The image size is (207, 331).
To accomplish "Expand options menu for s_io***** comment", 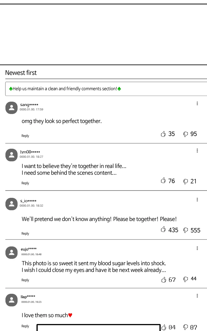I will [x=197, y=200].
